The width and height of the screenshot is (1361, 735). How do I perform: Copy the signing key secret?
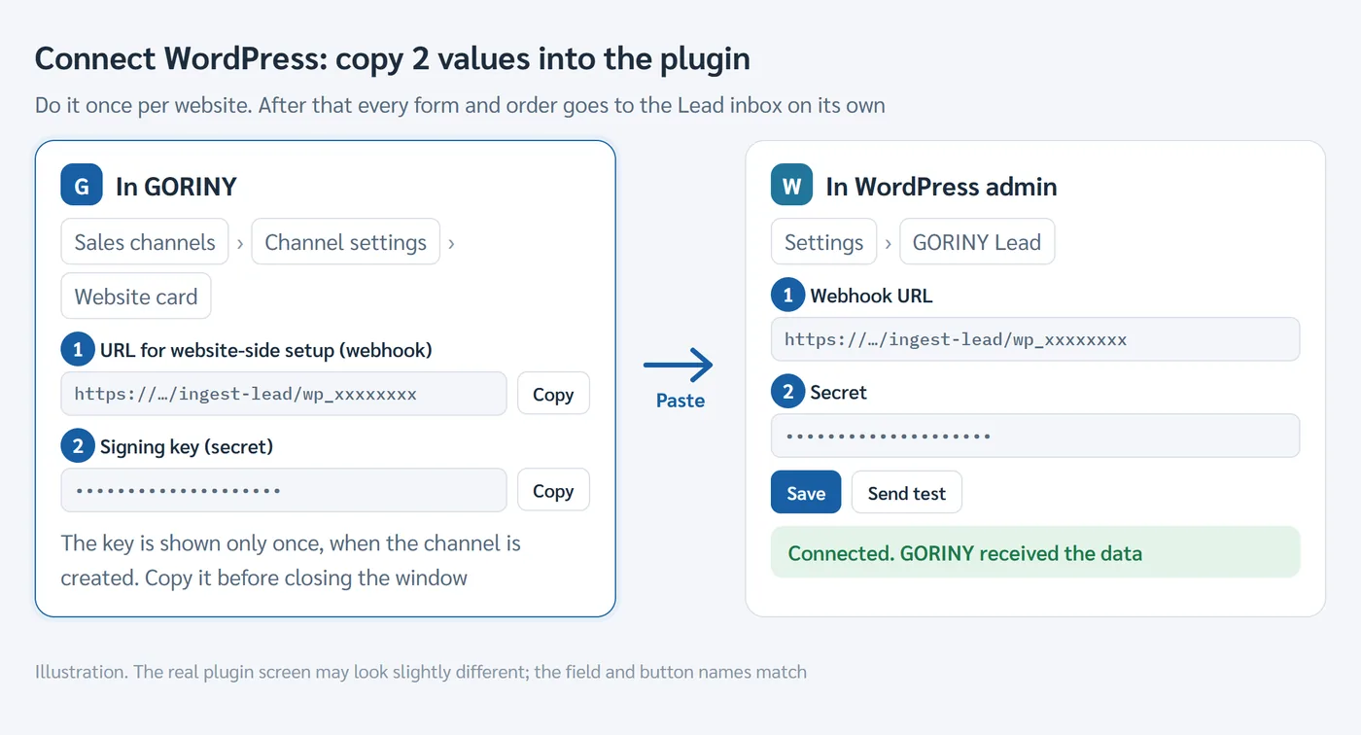pos(553,491)
